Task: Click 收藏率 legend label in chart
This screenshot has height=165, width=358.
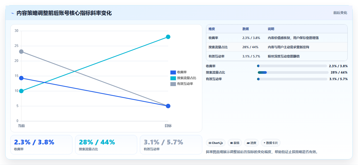Action: 182,72
